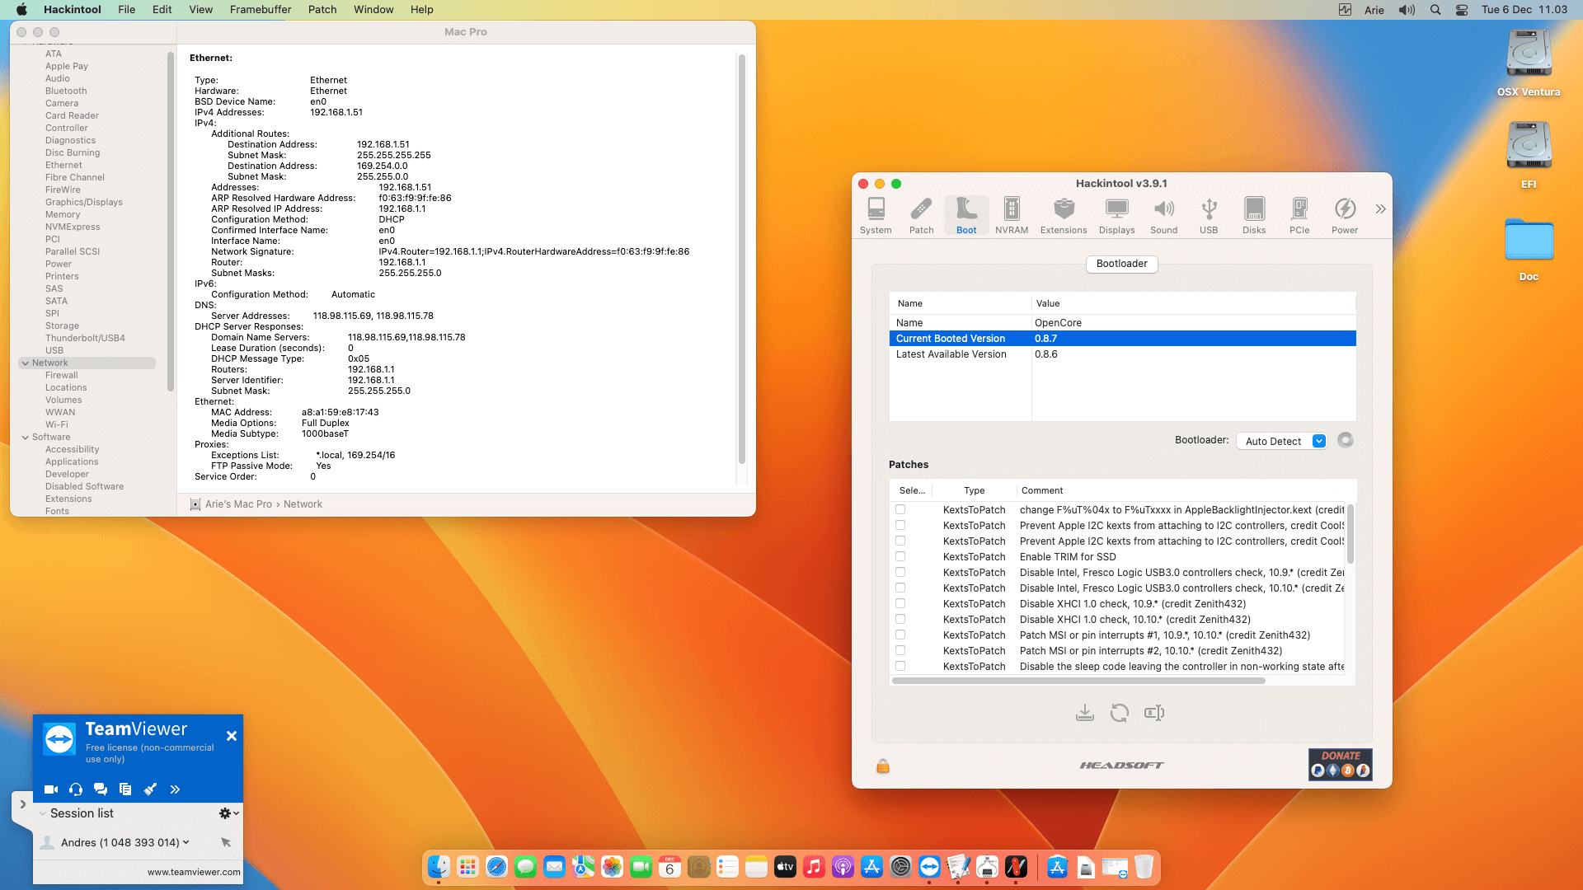Open the Framebuffer menu

coord(260,9)
